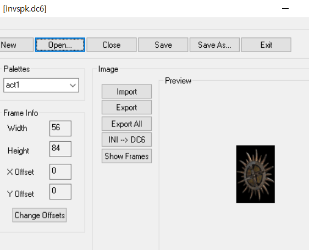Choose Save As... button
The width and height of the screenshot is (309, 250).
(214, 45)
